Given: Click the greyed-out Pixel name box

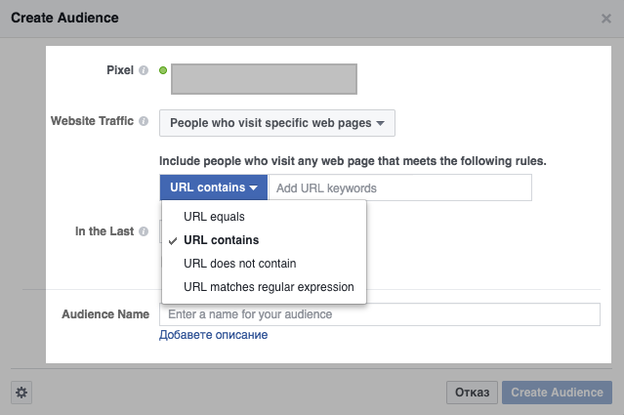Looking at the screenshot, I should point(264,79).
